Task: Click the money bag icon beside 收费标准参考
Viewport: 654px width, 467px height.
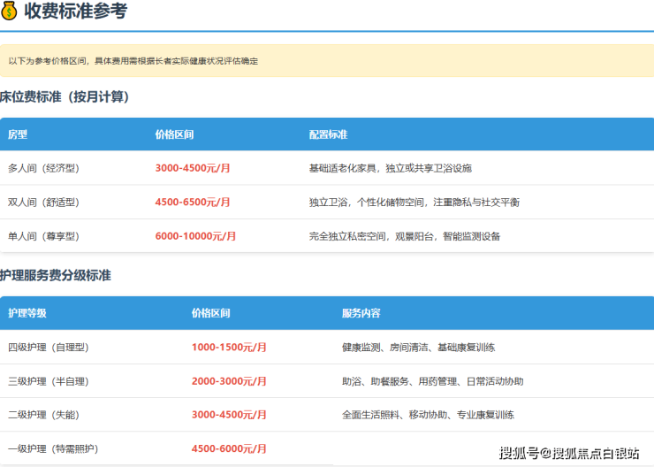Action: coord(10,11)
